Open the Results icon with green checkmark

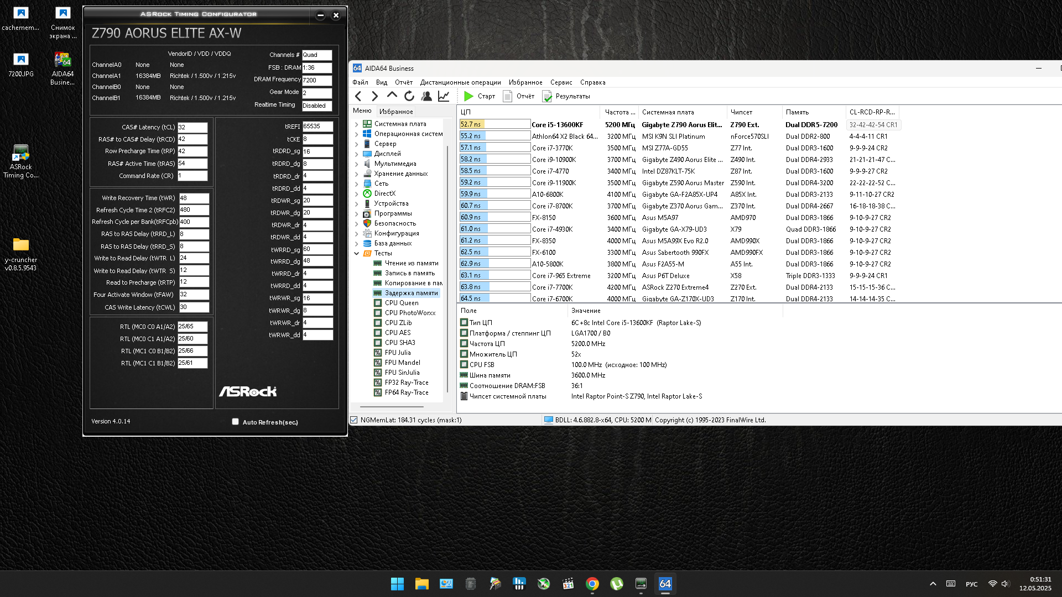pyautogui.click(x=547, y=96)
